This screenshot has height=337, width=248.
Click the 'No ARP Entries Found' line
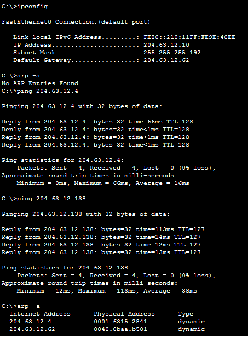pyautogui.click(x=40, y=83)
